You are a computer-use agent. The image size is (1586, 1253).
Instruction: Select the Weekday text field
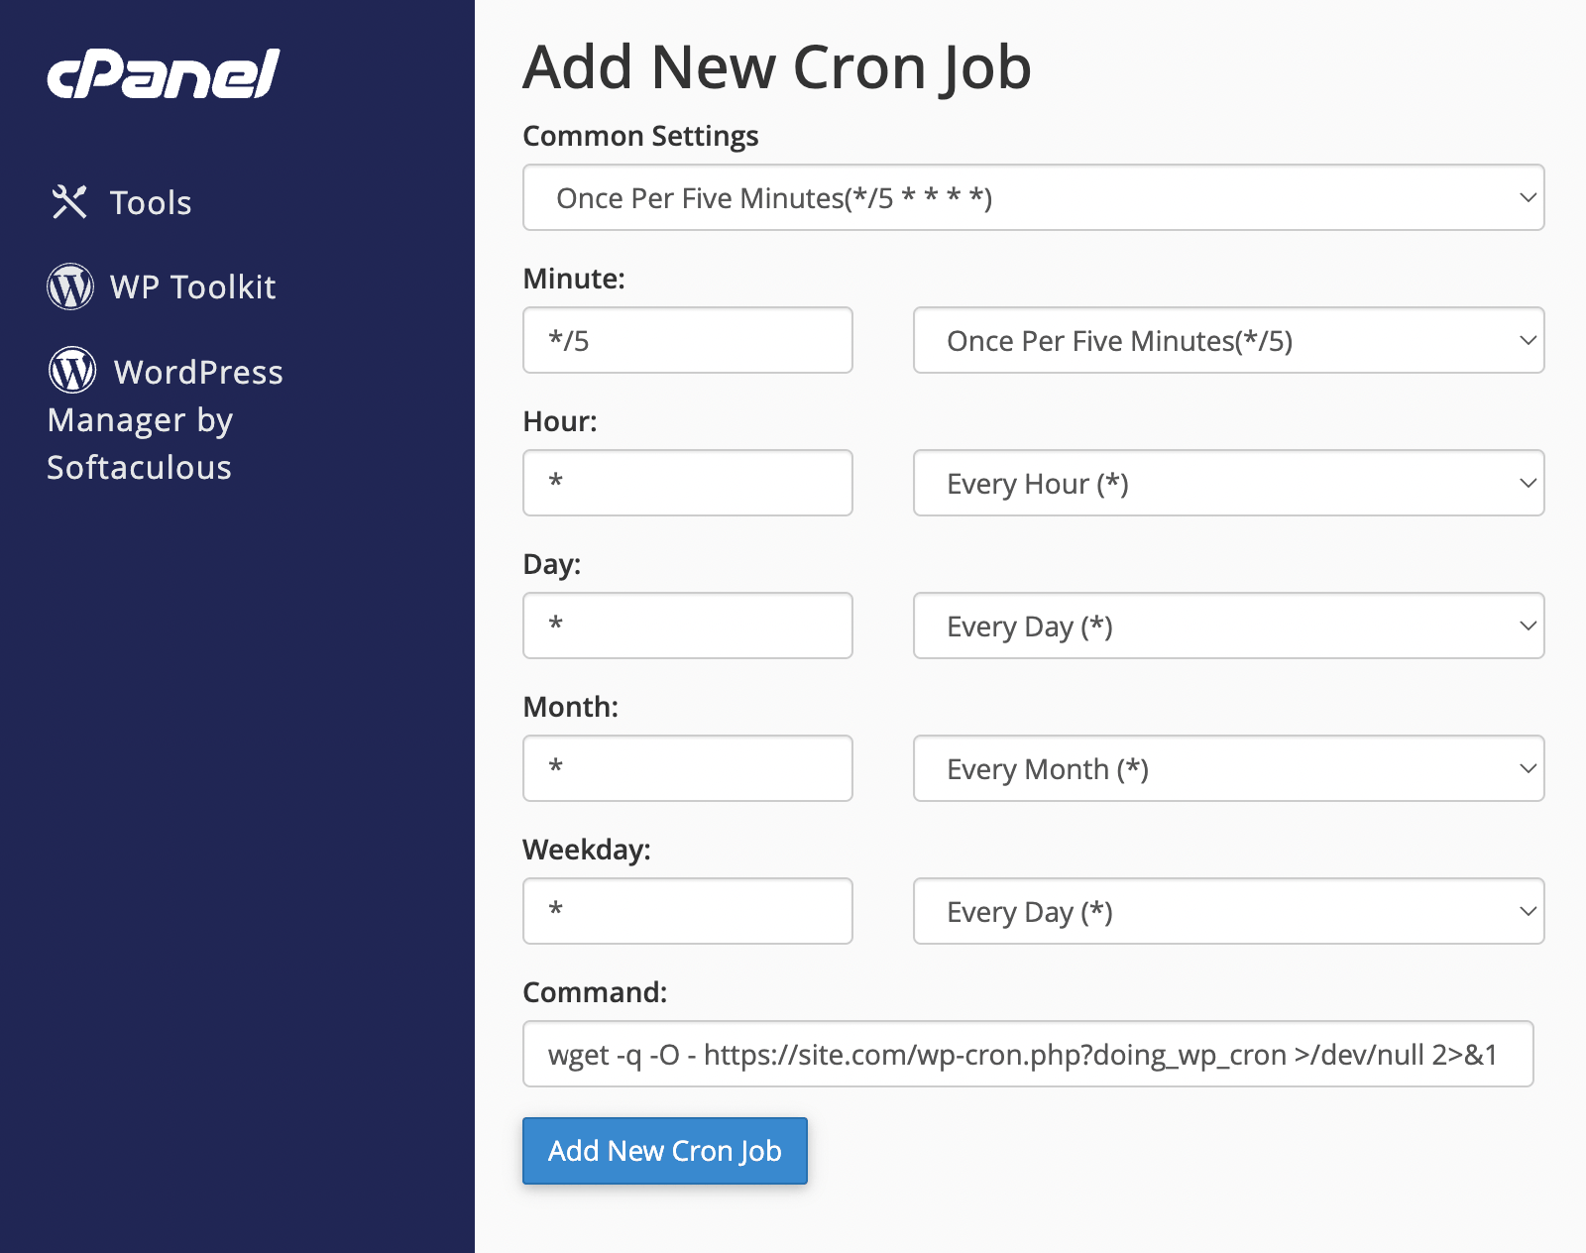coord(688,911)
